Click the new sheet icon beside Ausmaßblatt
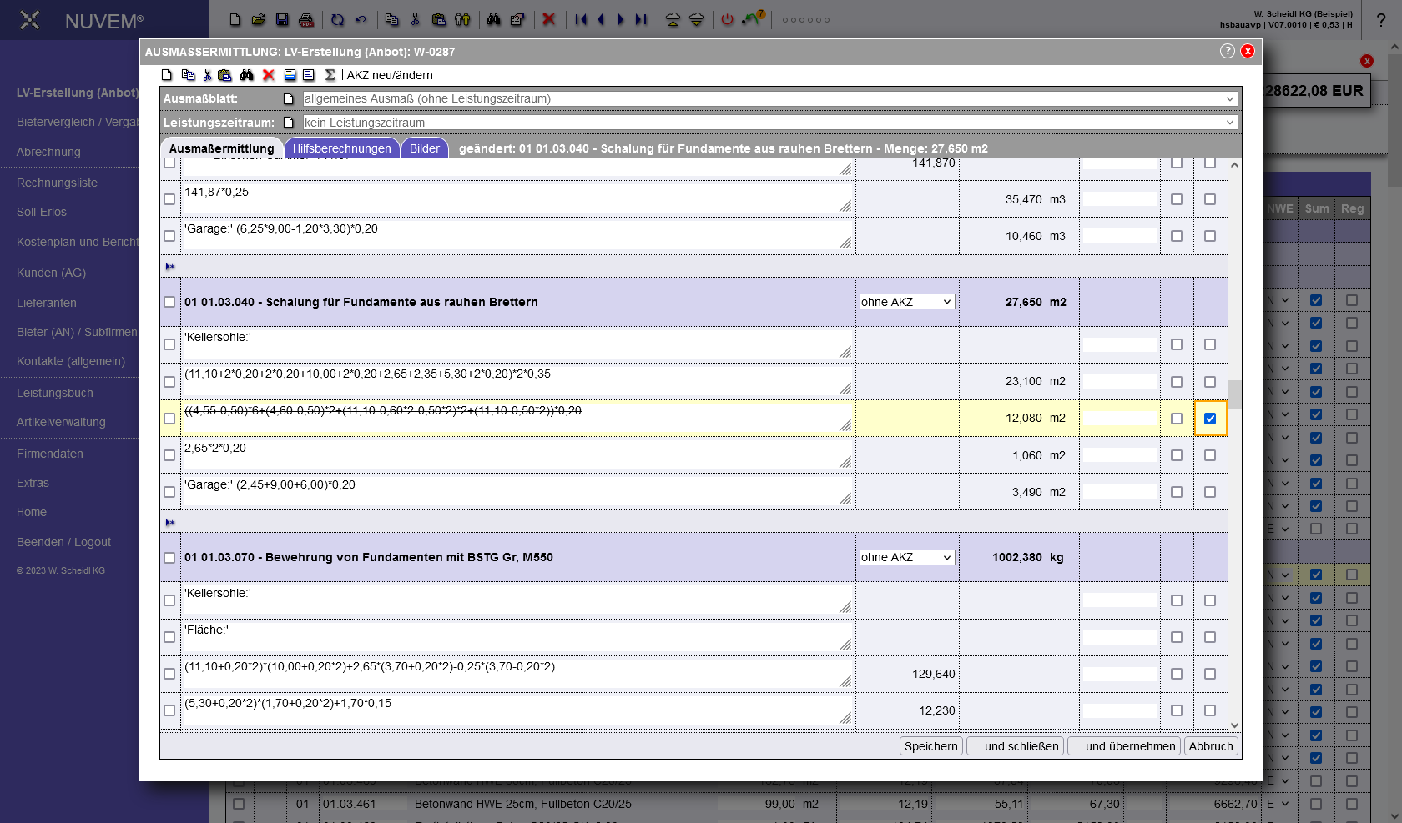This screenshot has width=1402, height=823. [x=289, y=99]
